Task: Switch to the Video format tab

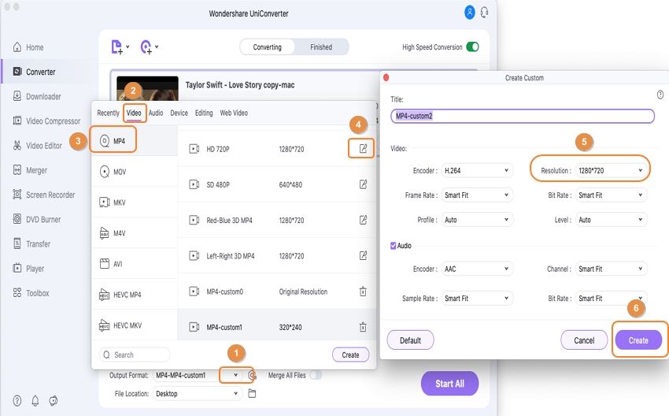Action: pyautogui.click(x=134, y=113)
